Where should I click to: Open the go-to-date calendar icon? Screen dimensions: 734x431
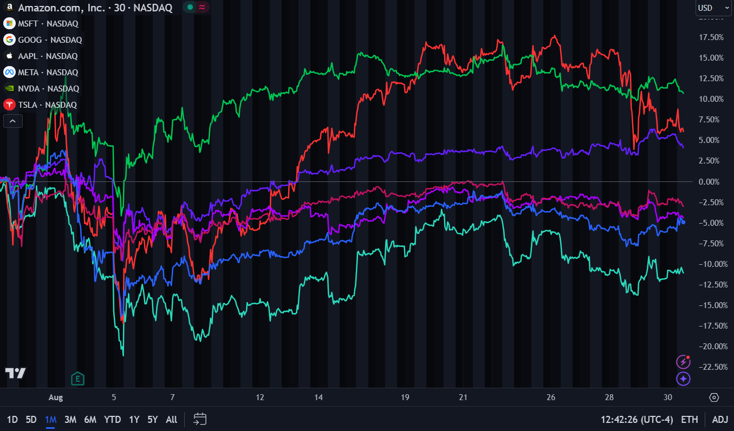tap(200, 419)
